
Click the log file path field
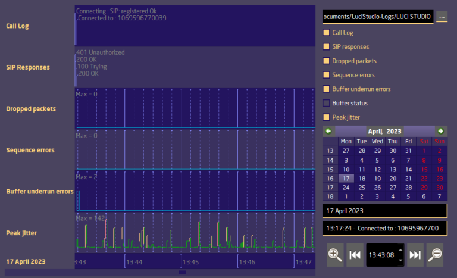click(x=377, y=17)
